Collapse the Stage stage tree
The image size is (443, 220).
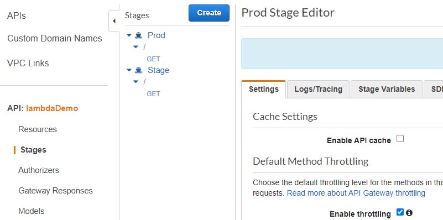(129, 70)
